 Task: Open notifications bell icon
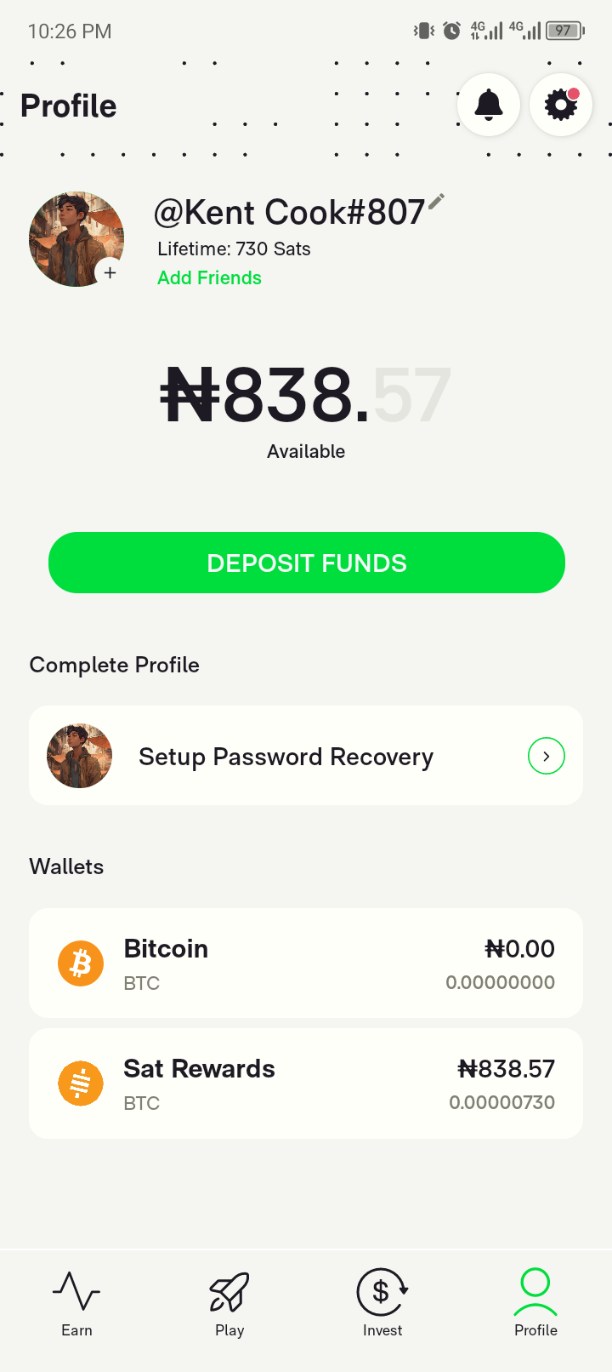[x=489, y=105]
